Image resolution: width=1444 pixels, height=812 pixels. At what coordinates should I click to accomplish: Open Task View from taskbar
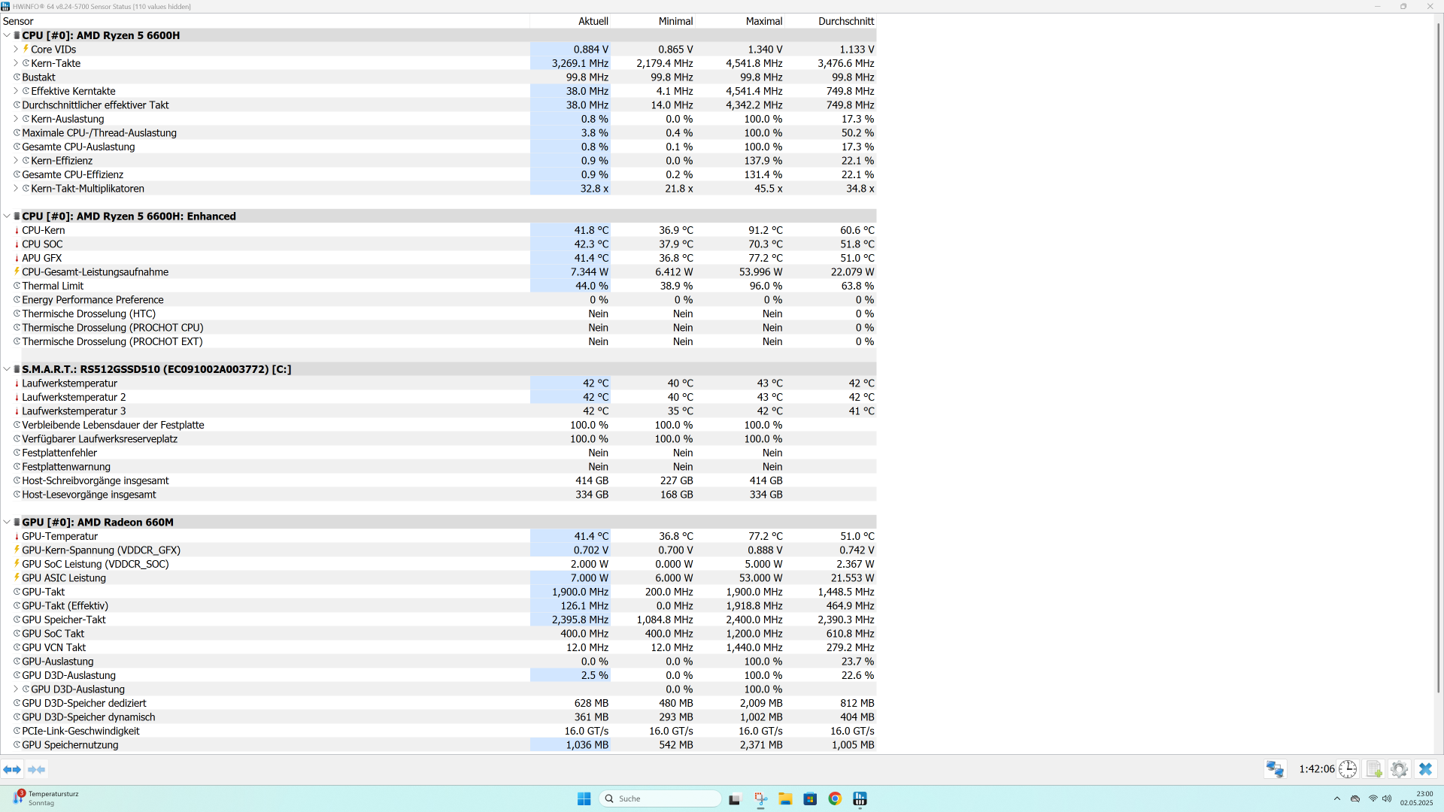pyautogui.click(x=735, y=798)
